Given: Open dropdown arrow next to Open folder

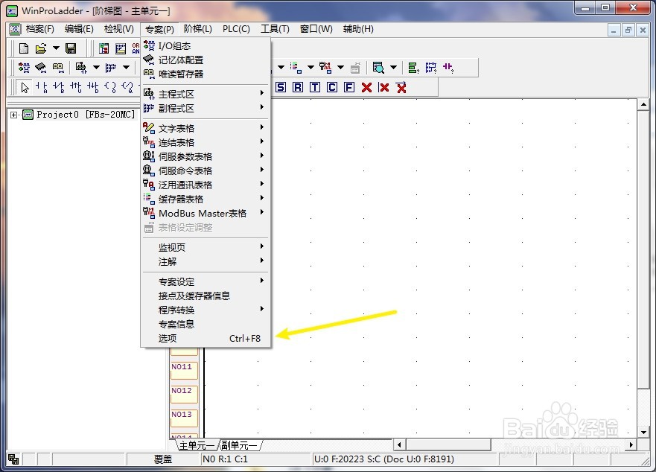Looking at the screenshot, I should click(56, 48).
